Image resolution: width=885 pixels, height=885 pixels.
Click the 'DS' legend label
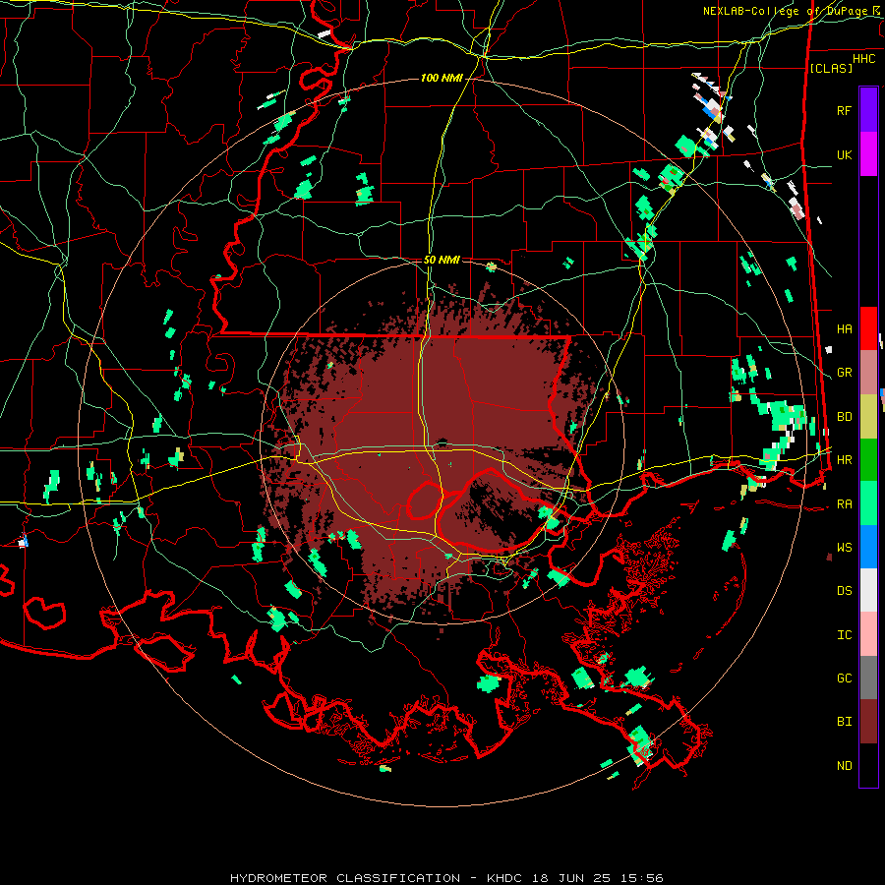pos(844,591)
